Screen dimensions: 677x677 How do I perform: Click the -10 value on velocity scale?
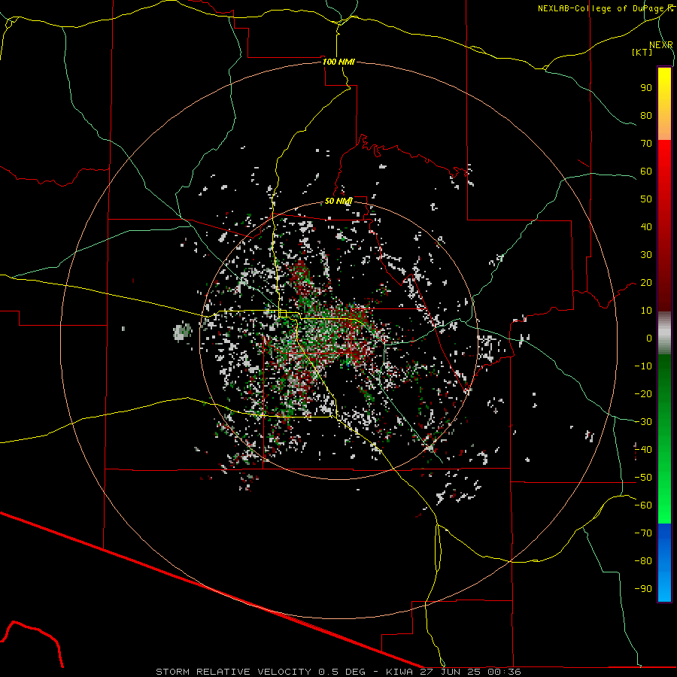[x=643, y=366]
